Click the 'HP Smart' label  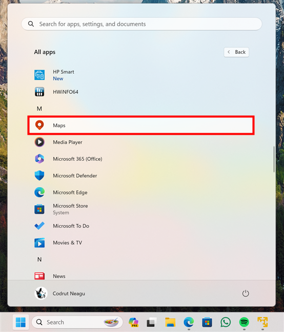[64, 72]
